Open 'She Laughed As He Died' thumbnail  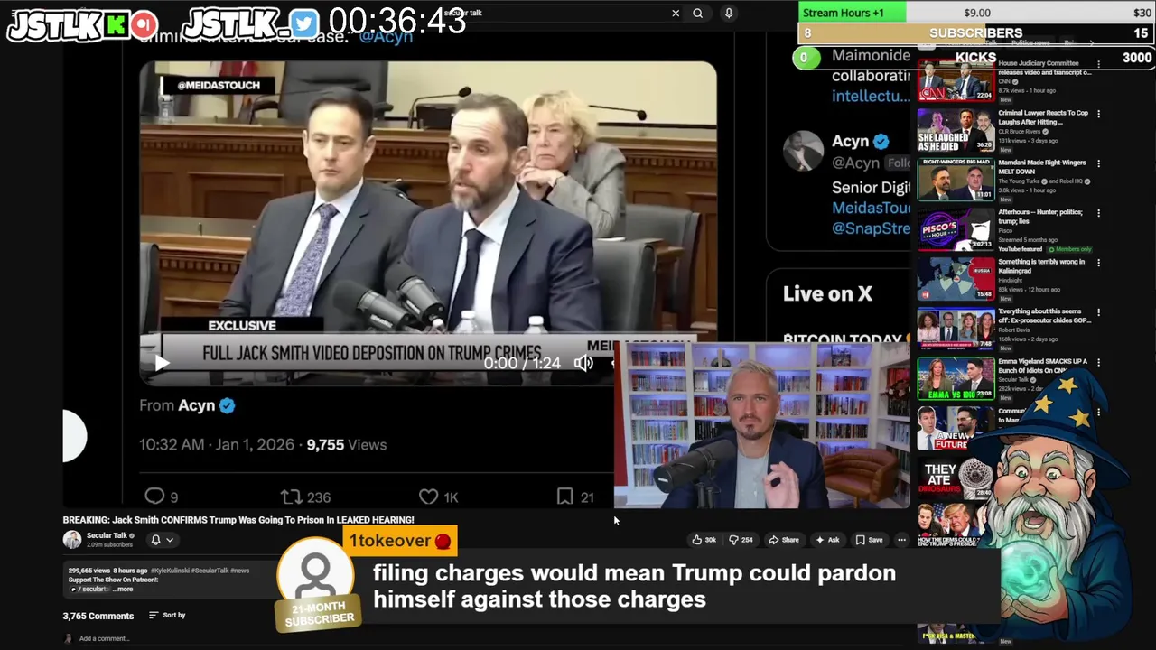[x=956, y=131]
